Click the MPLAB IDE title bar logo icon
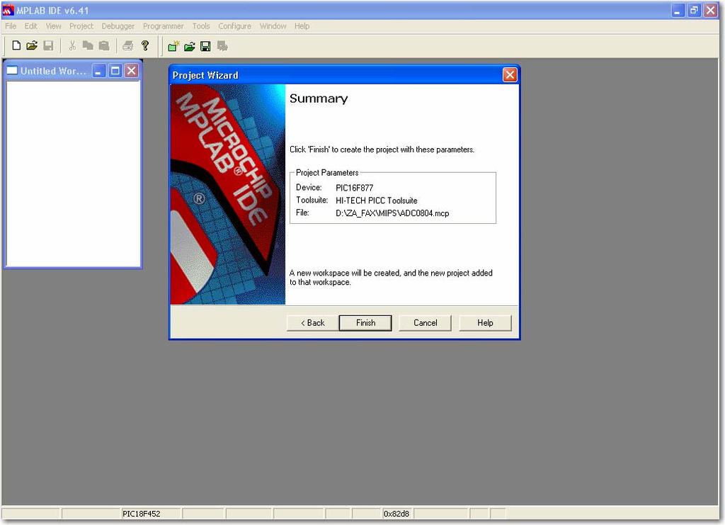This screenshot has width=725, height=525. click(x=8, y=10)
